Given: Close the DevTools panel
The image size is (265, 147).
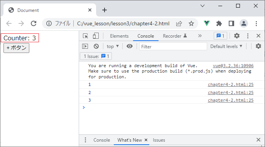Looking at the screenshot, I should pyautogui.click(x=258, y=36).
